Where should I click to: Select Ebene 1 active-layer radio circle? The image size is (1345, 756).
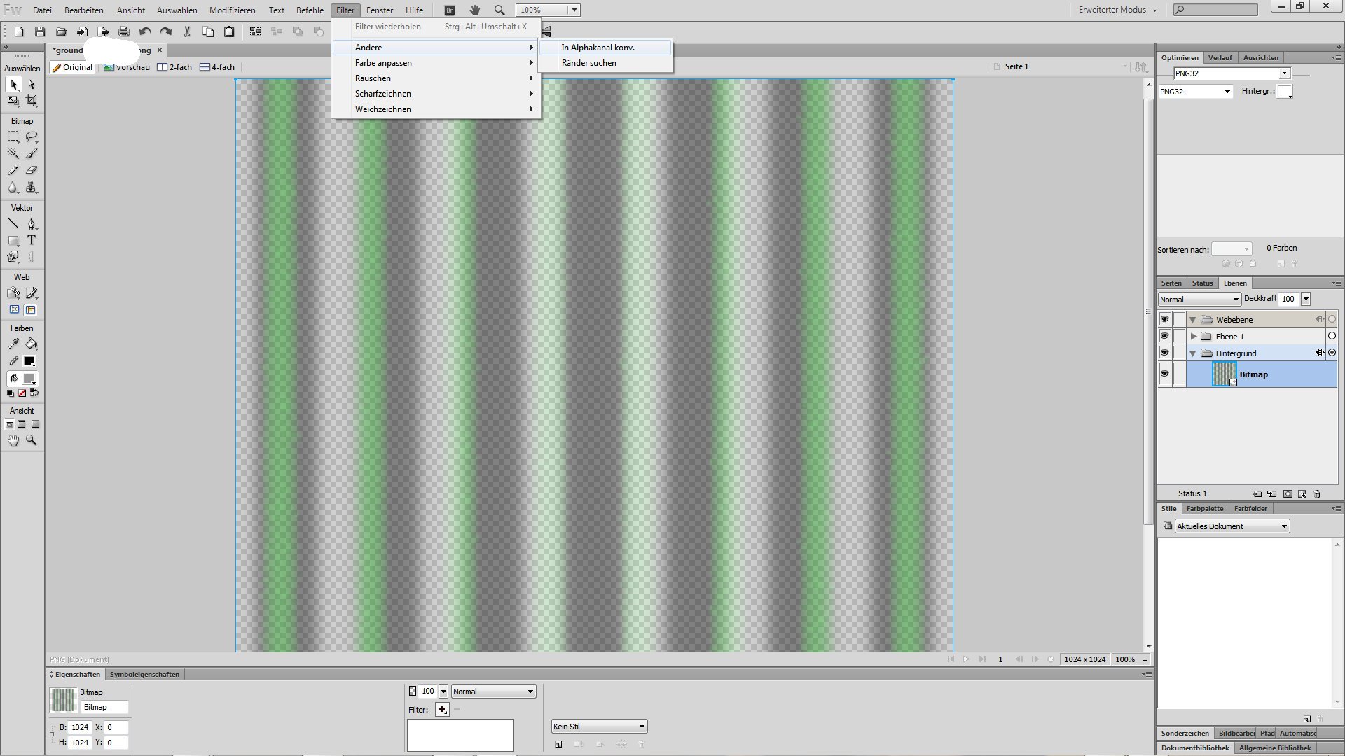[1332, 336]
